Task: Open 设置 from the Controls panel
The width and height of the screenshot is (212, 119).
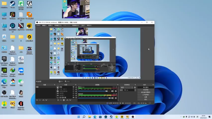Action: pos(146,97)
